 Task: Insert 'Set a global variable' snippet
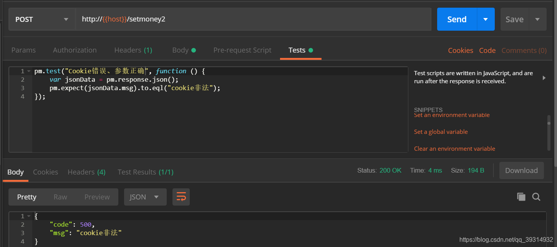[x=441, y=132]
